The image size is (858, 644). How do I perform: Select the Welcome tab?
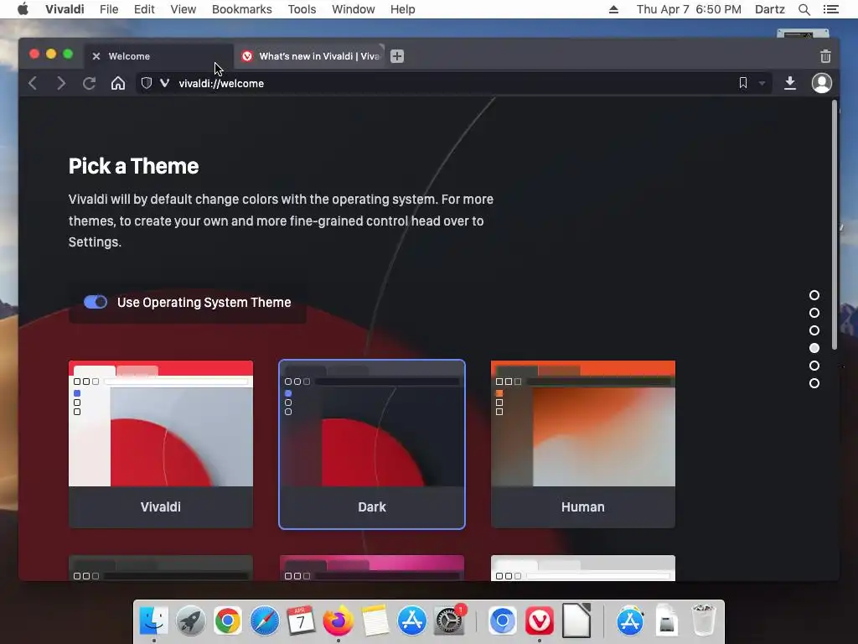pos(158,56)
